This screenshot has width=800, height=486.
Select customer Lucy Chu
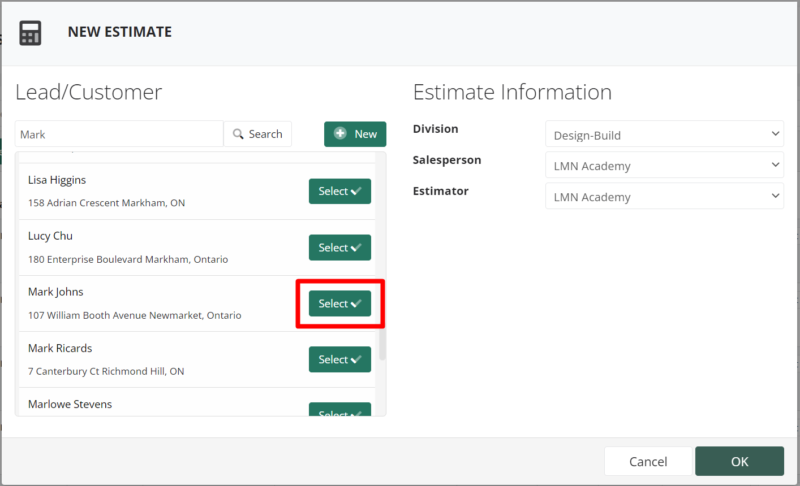(x=340, y=248)
